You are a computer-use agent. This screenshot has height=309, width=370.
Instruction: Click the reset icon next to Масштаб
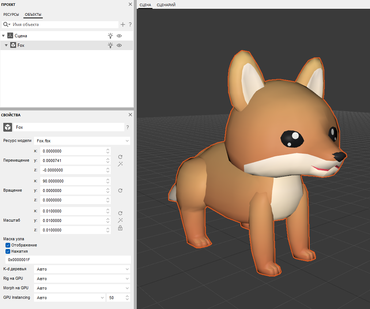pyautogui.click(x=120, y=212)
